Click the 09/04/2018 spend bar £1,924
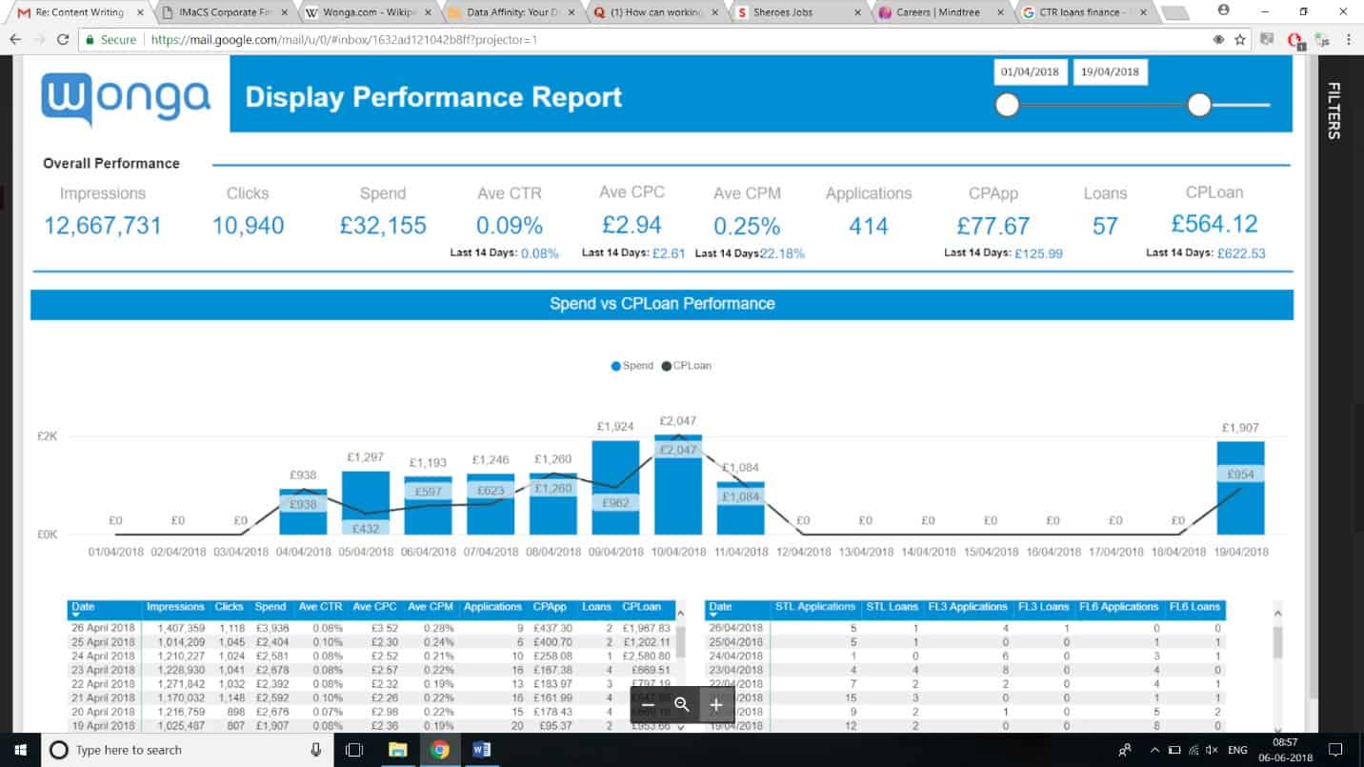Screen dimensions: 1364x767 [615, 487]
